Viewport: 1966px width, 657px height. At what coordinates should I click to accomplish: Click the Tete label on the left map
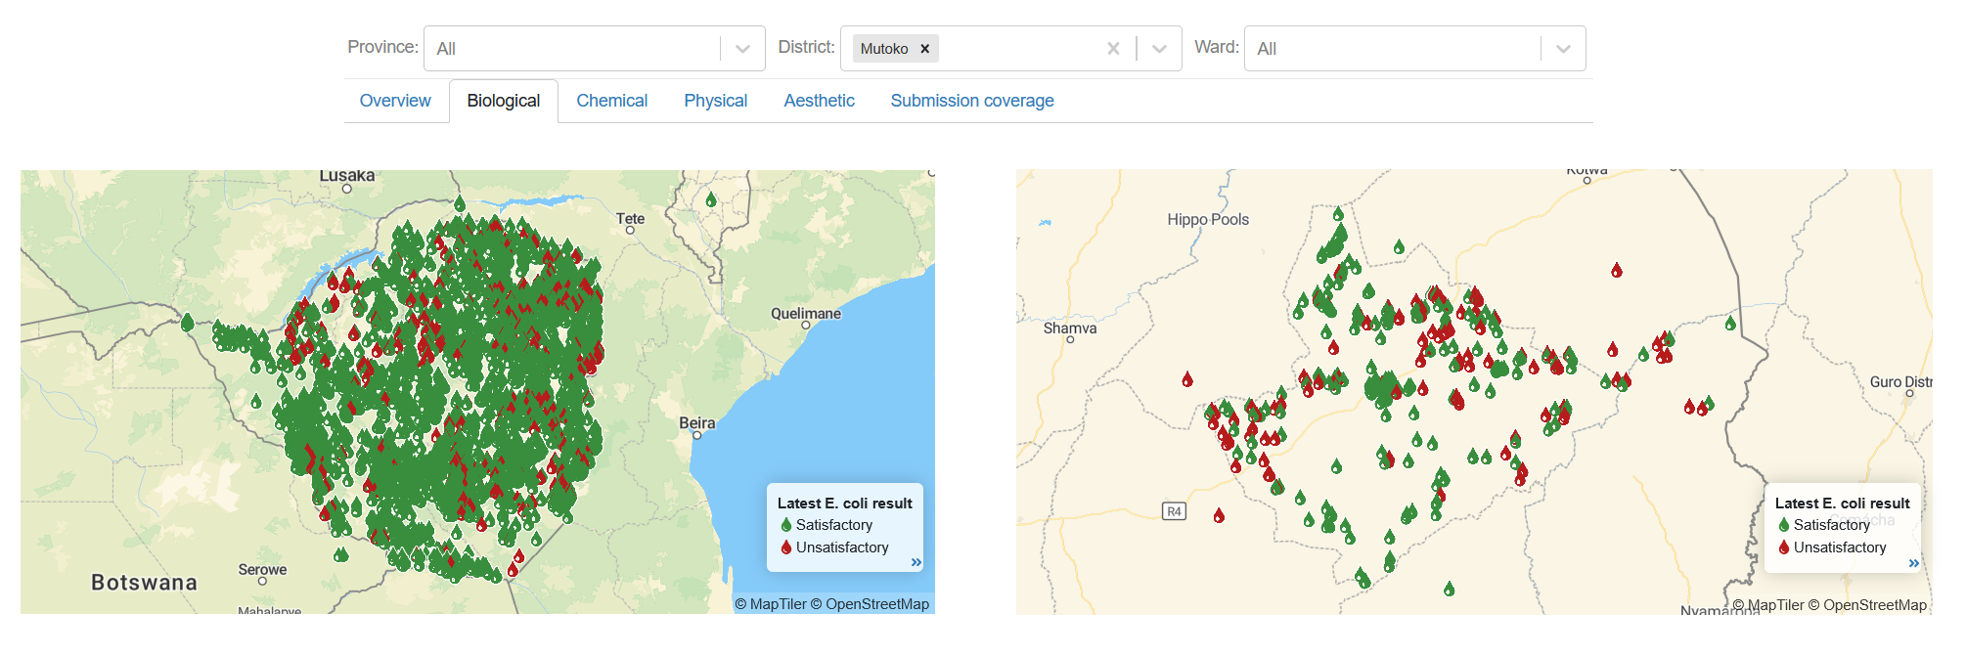631,219
